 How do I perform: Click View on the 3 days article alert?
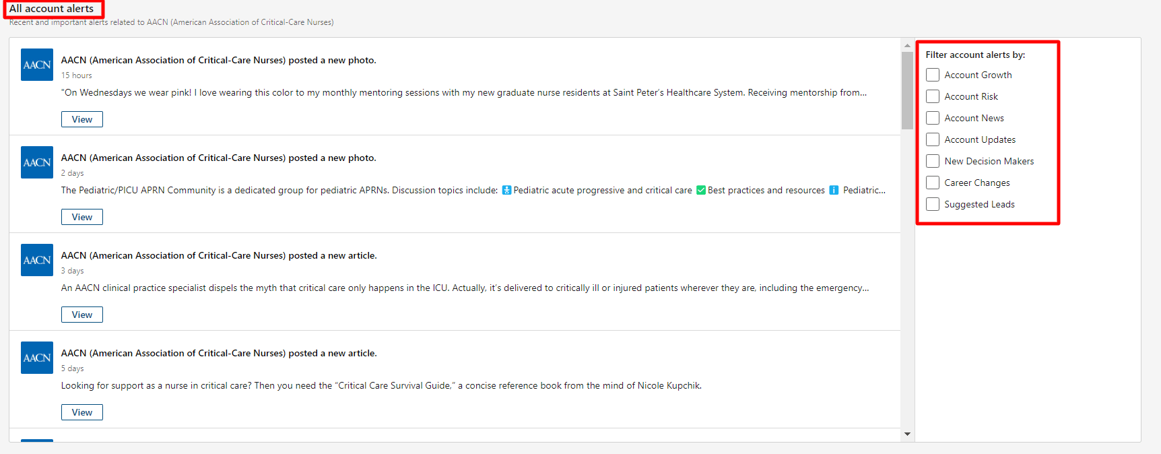[82, 315]
